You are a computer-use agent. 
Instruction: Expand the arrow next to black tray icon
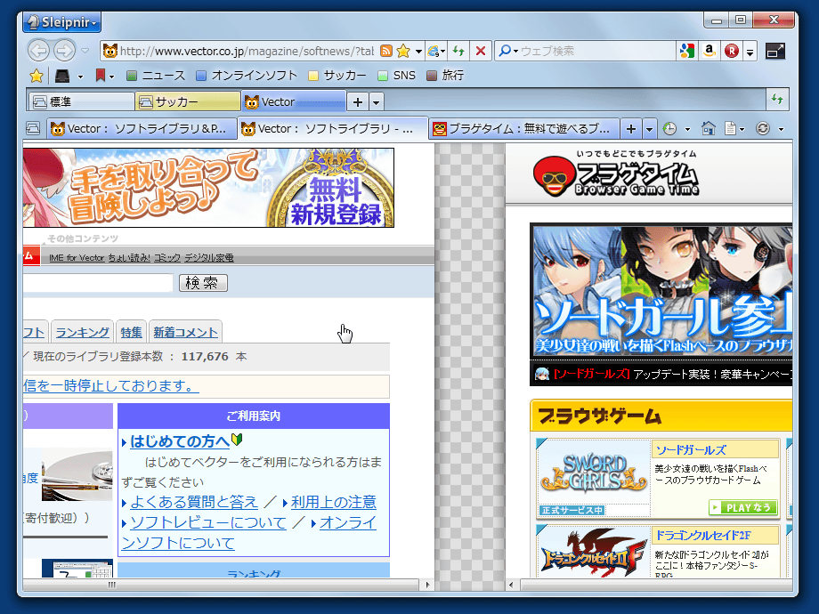80,77
